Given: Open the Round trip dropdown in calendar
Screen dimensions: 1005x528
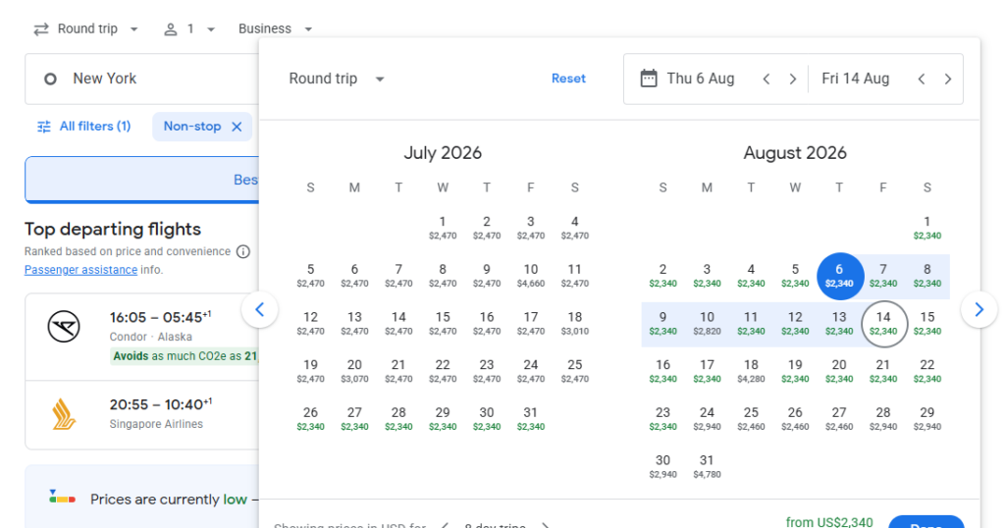Looking at the screenshot, I should click(x=337, y=79).
